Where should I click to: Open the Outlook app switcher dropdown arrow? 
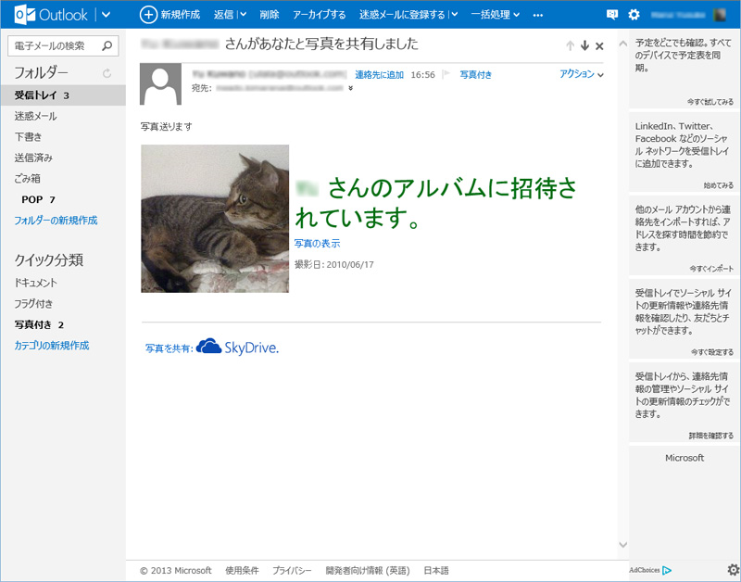point(106,15)
